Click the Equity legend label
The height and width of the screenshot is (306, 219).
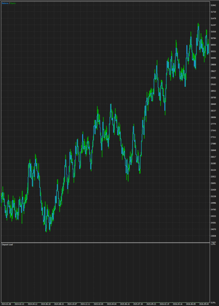pyautogui.click(x=13, y=3)
